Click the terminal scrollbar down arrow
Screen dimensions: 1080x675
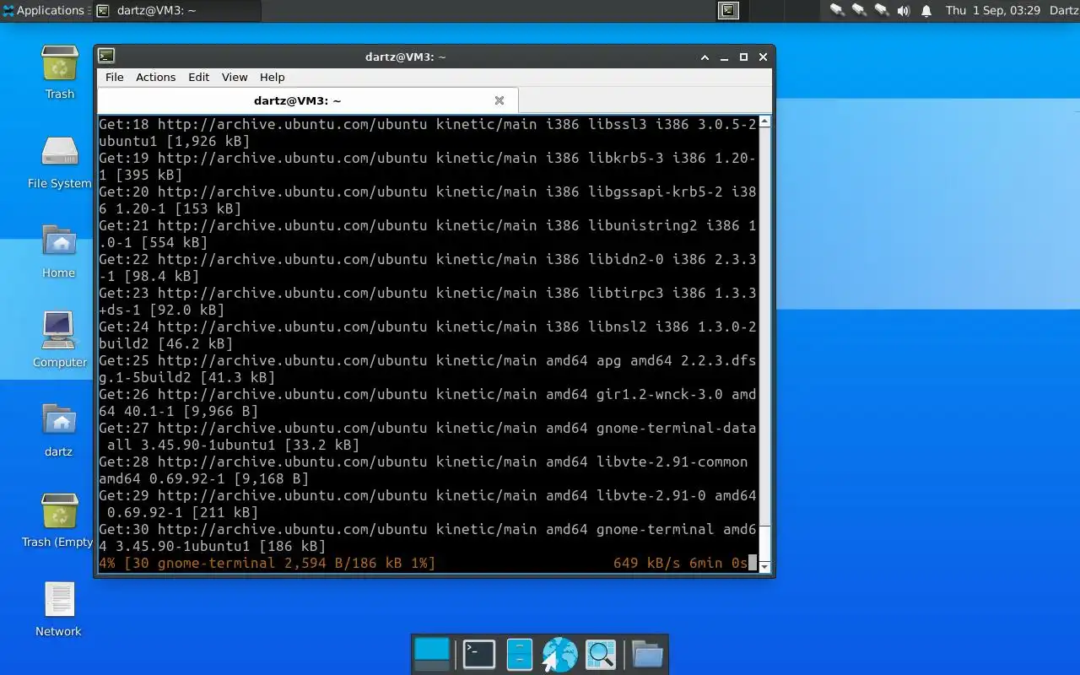click(764, 567)
